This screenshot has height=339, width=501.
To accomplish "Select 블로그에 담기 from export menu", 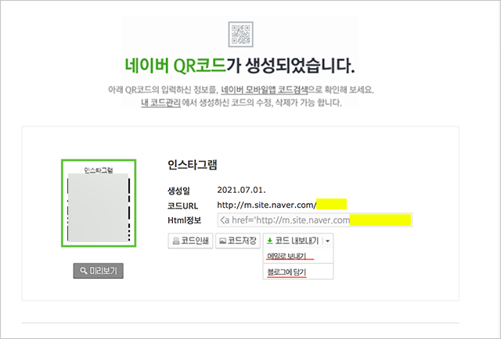I will 298,272.
